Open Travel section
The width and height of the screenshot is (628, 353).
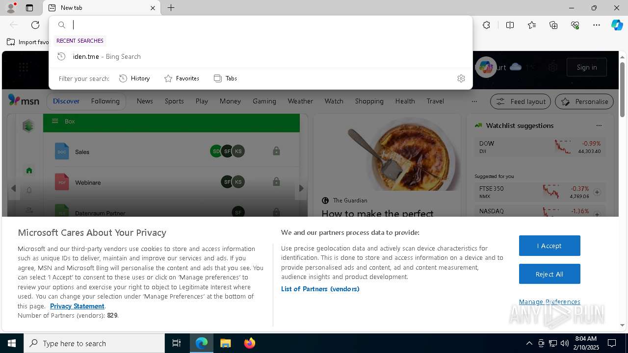coord(435,101)
